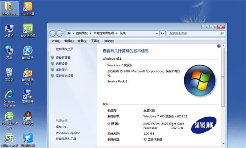The height and width of the screenshot is (148, 246).
Task: Click the blue help question mark icon
Action: point(219,46)
